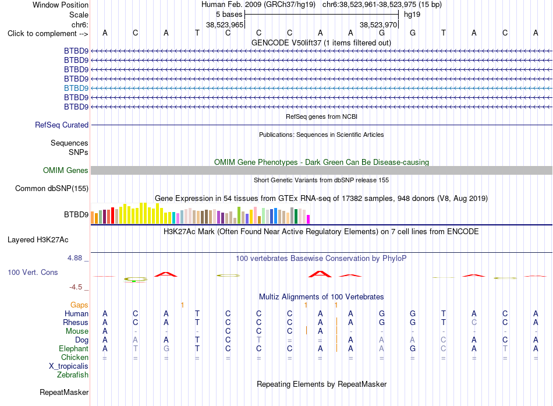Click the Scale label
This screenshot has width=553, height=406.
[79, 15]
